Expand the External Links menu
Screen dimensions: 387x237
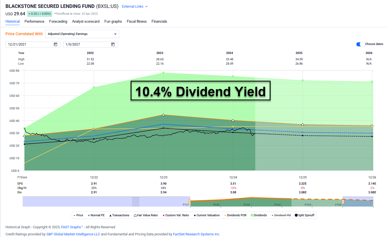click(135, 6)
